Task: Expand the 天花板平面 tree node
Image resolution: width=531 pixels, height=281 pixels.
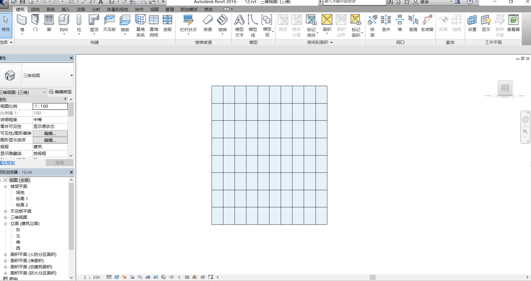Action: tap(5, 211)
